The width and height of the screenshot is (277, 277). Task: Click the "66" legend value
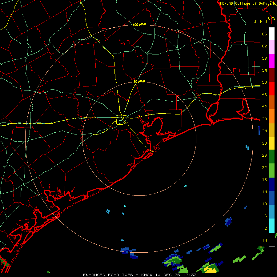pyautogui.click(x=264, y=34)
